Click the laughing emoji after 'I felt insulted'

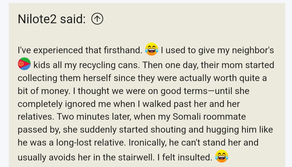[x=222, y=157]
